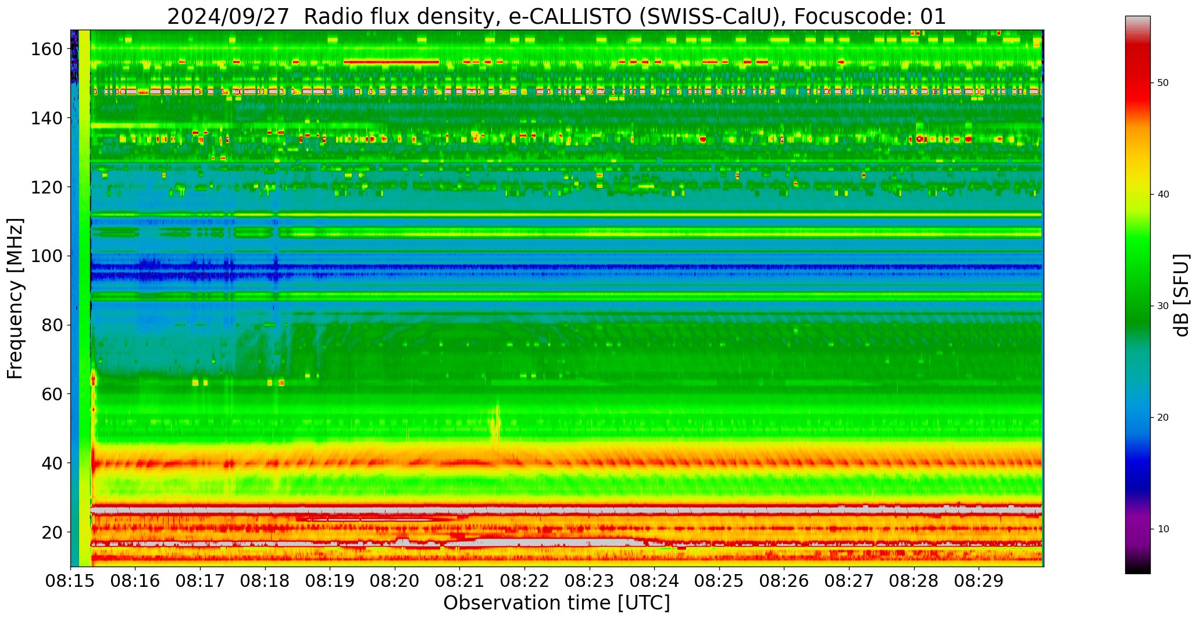Screen dimensions: 1199x620
Task: Click the colorbar gradient scale
Action: click(1137, 295)
